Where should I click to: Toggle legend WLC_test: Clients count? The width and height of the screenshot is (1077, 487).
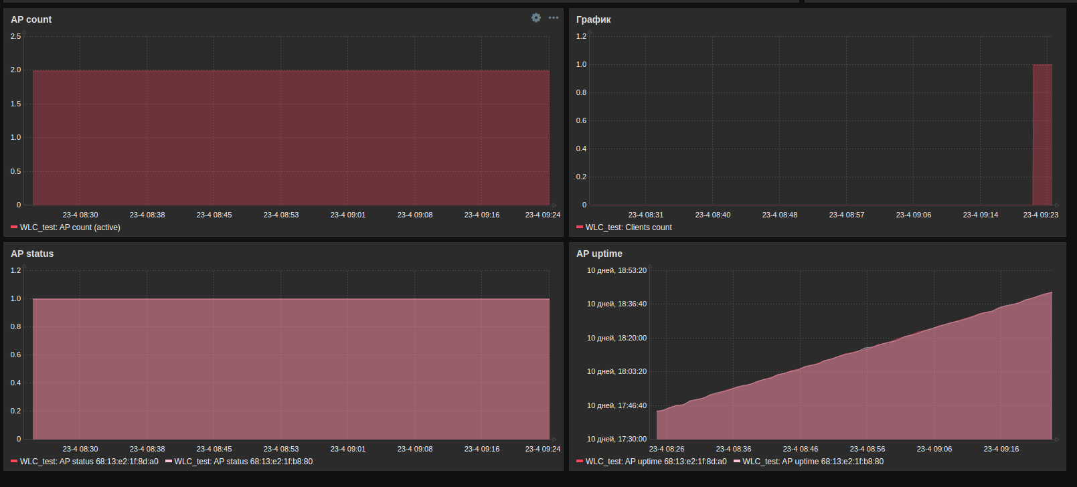pyautogui.click(x=629, y=227)
